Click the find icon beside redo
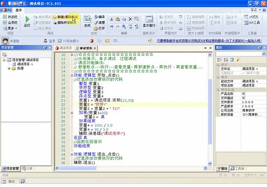 click(x=124, y=27)
